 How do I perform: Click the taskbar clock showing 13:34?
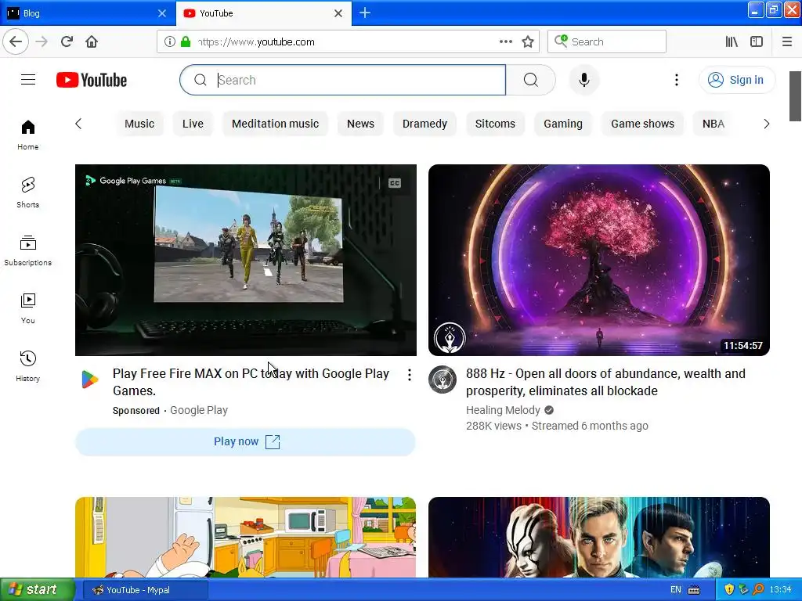pos(780,590)
